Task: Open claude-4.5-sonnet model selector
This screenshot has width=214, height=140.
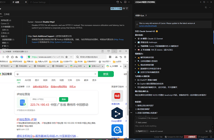Action: (x=157, y=131)
